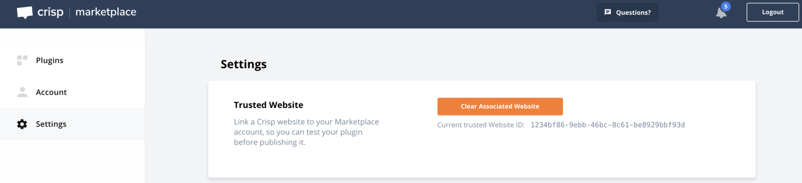This screenshot has width=802, height=183.
Task: Go to the Account sidebar item
Action: coord(72,92)
